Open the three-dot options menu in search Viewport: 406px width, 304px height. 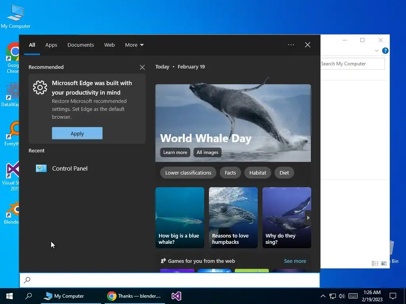click(x=291, y=45)
